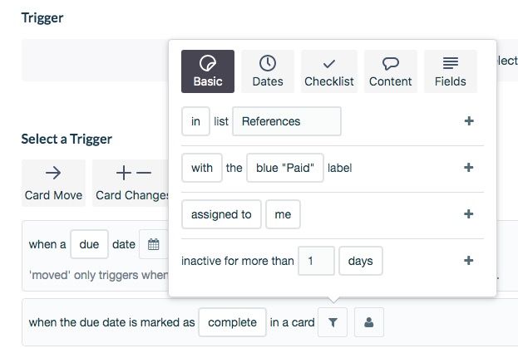The height and width of the screenshot is (348, 518).
Task: Select the Card Move trigger category
Action: [x=53, y=183]
